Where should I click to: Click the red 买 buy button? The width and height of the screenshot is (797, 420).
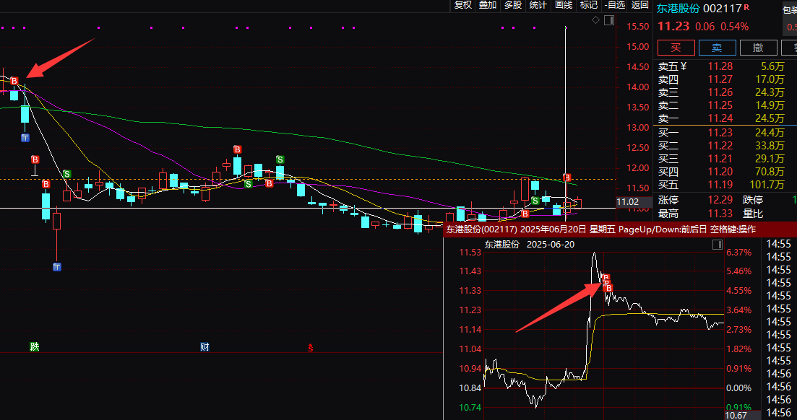(x=676, y=48)
